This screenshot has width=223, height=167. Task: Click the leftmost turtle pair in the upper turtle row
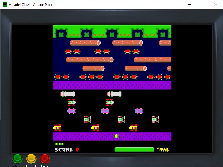tap(73, 51)
